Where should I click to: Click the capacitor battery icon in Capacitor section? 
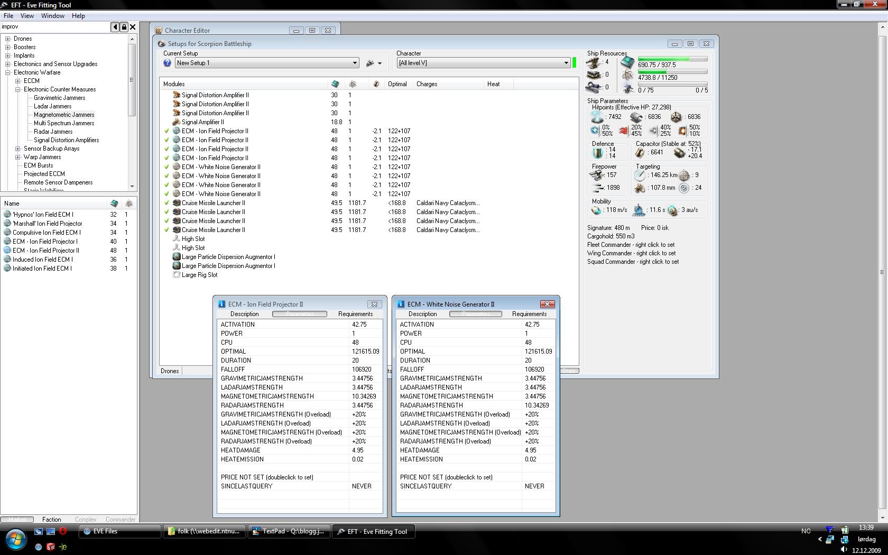[x=640, y=153]
